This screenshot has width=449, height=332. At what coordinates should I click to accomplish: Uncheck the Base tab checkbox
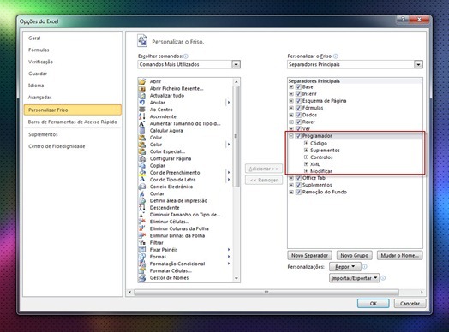pos(298,87)
